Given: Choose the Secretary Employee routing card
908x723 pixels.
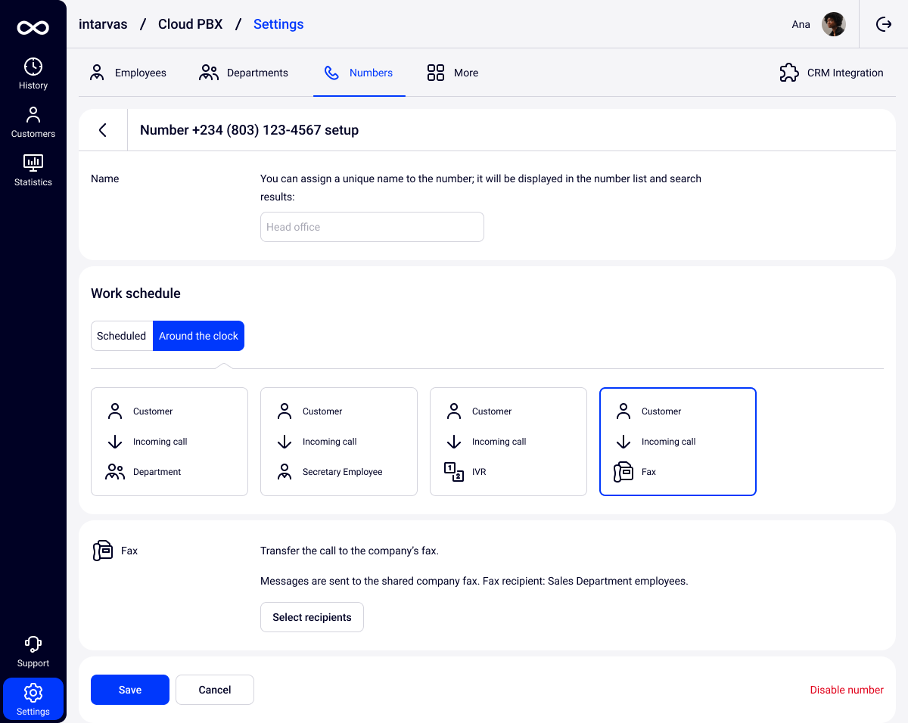Looking at the screenshot, I should [x=339, y=442].
